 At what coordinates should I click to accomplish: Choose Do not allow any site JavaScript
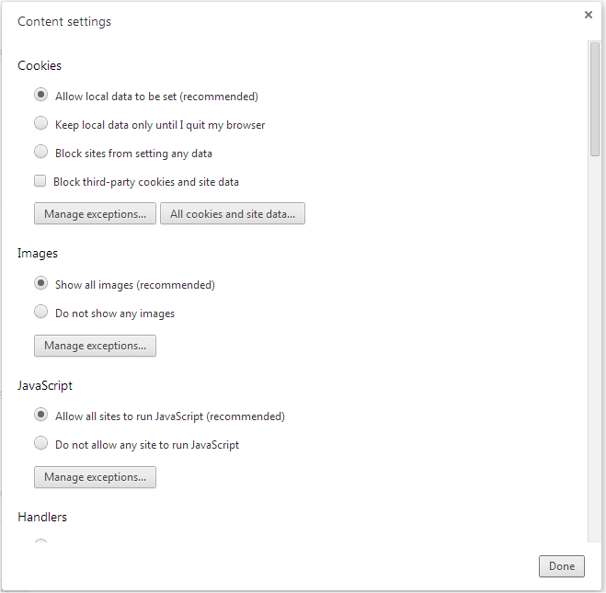click(x=40, y=443)
